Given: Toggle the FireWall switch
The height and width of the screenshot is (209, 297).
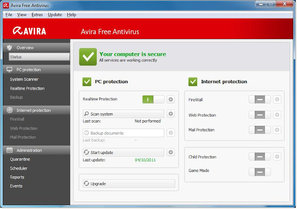Looking at the screenshot, I should click(260, 99).
